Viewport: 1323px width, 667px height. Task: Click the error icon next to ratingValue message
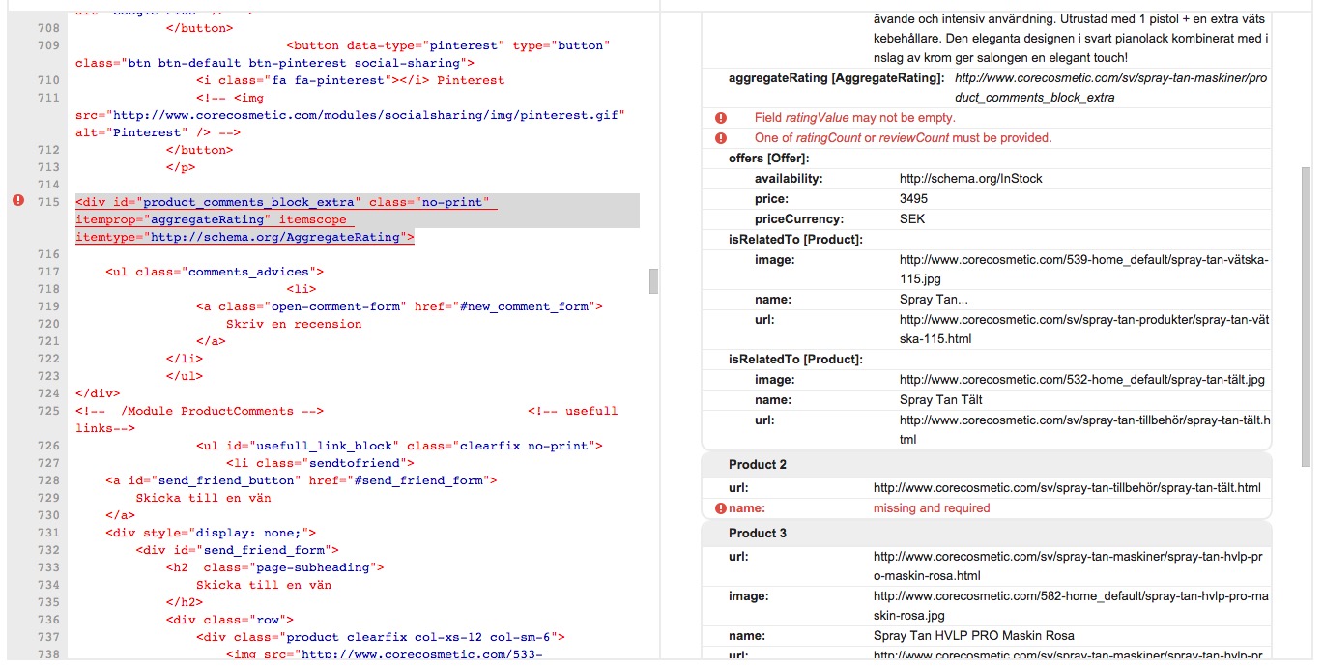[720, 118]
